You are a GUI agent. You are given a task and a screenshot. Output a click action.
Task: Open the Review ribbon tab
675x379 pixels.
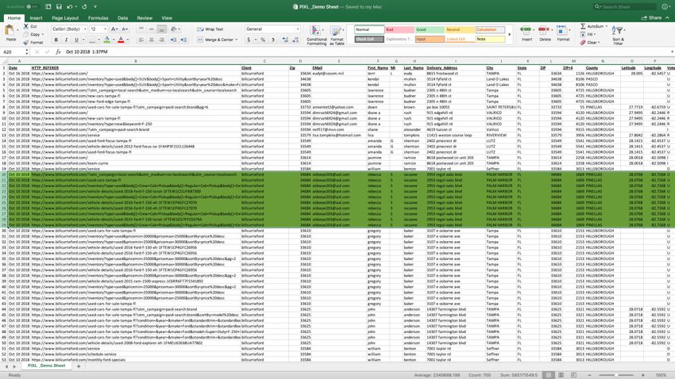pyautogui.click(x=145, y=18)
